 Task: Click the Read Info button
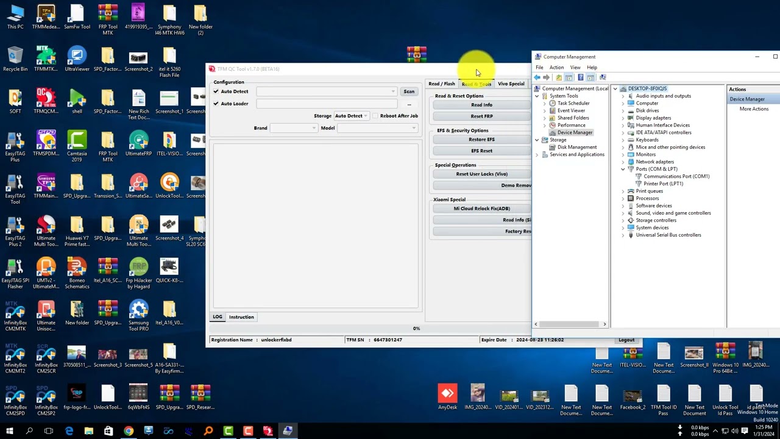pos(481,105)
